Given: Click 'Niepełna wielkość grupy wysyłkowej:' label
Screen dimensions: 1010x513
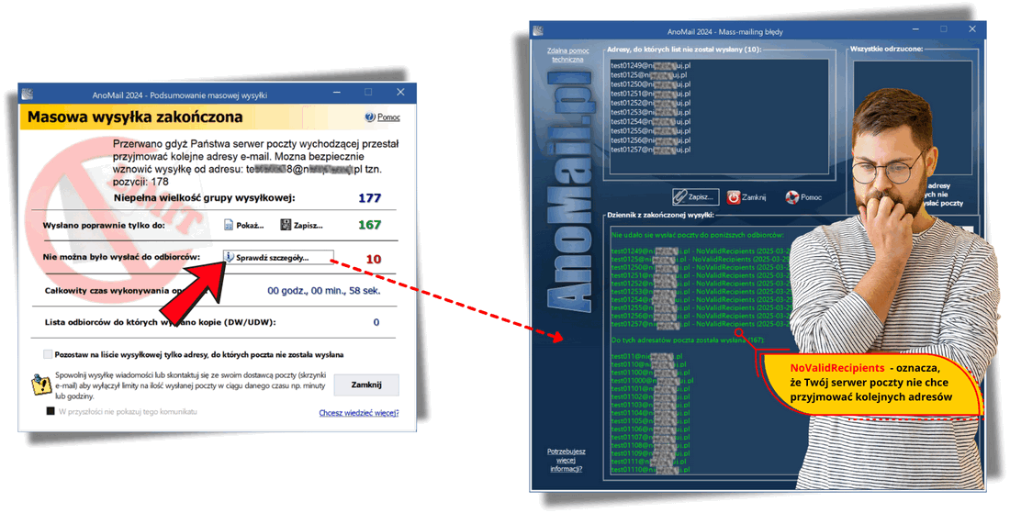Looking at the screenshot, I should coord(204,198).
